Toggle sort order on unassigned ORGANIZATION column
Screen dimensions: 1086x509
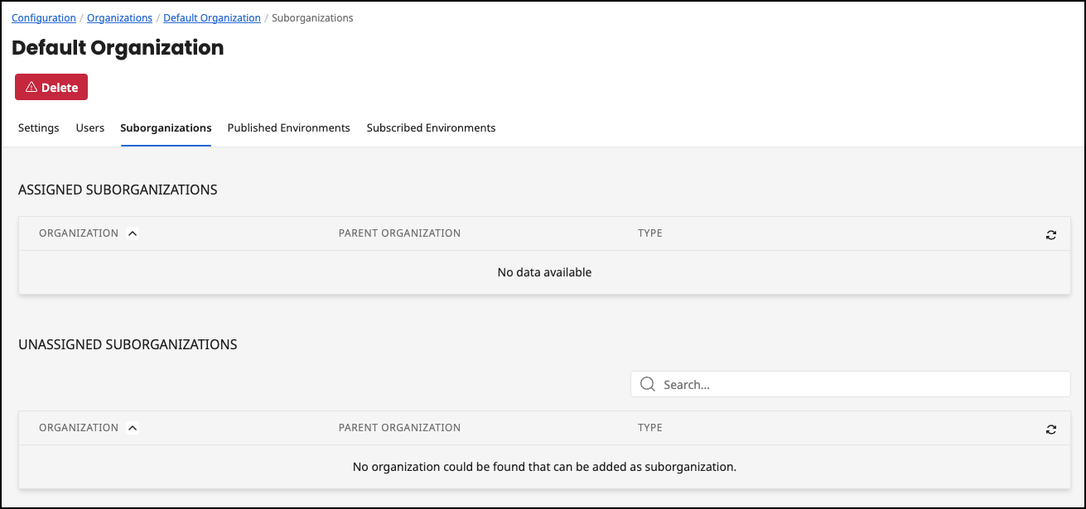79,427
